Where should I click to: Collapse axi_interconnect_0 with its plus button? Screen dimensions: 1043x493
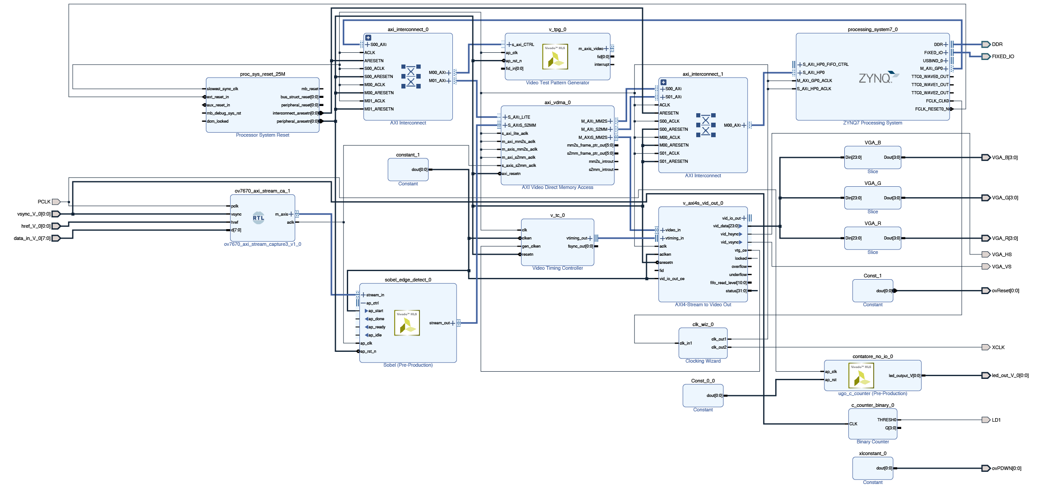(368, 38)
